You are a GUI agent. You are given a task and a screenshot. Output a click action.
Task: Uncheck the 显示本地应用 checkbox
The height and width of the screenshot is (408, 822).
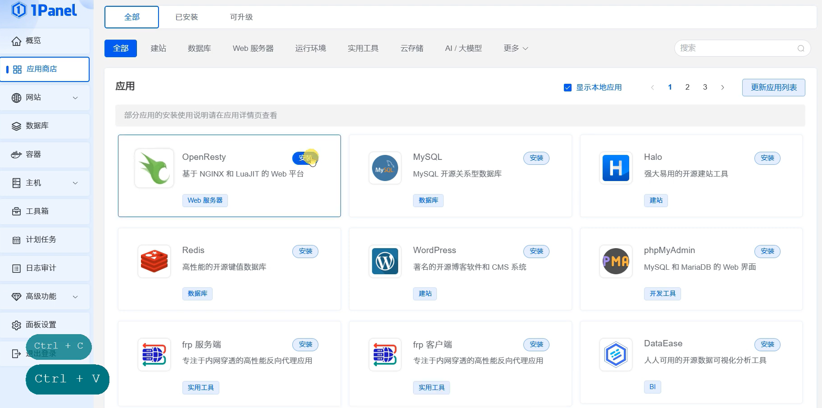[568, 87]
